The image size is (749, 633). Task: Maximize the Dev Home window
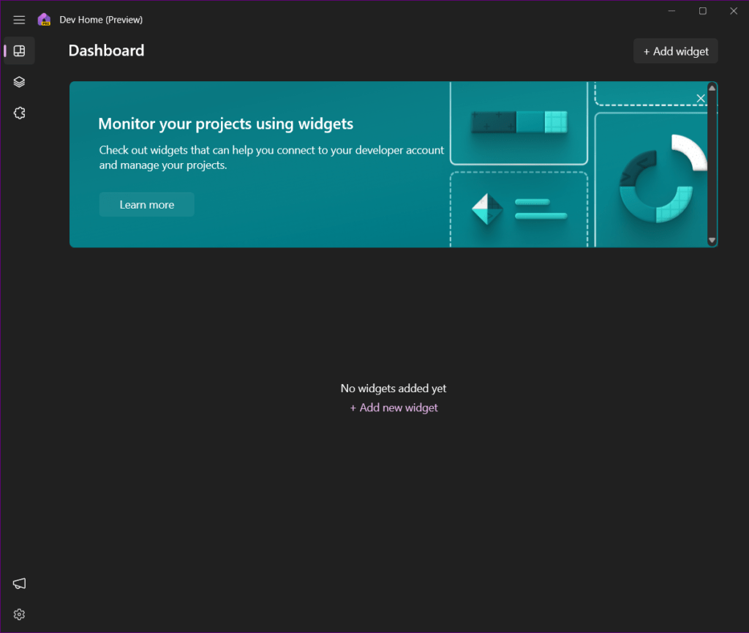(702, 11)
